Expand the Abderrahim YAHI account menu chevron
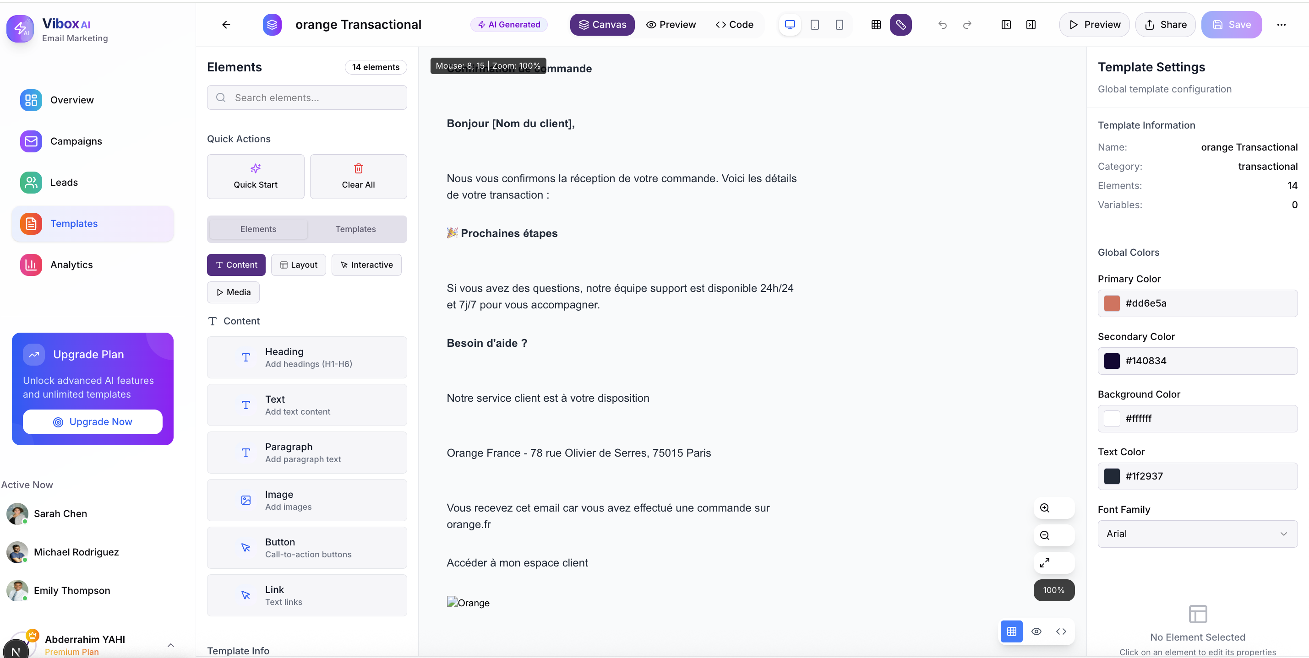Viewport: 1309px width, 658px height. (171, 645)
